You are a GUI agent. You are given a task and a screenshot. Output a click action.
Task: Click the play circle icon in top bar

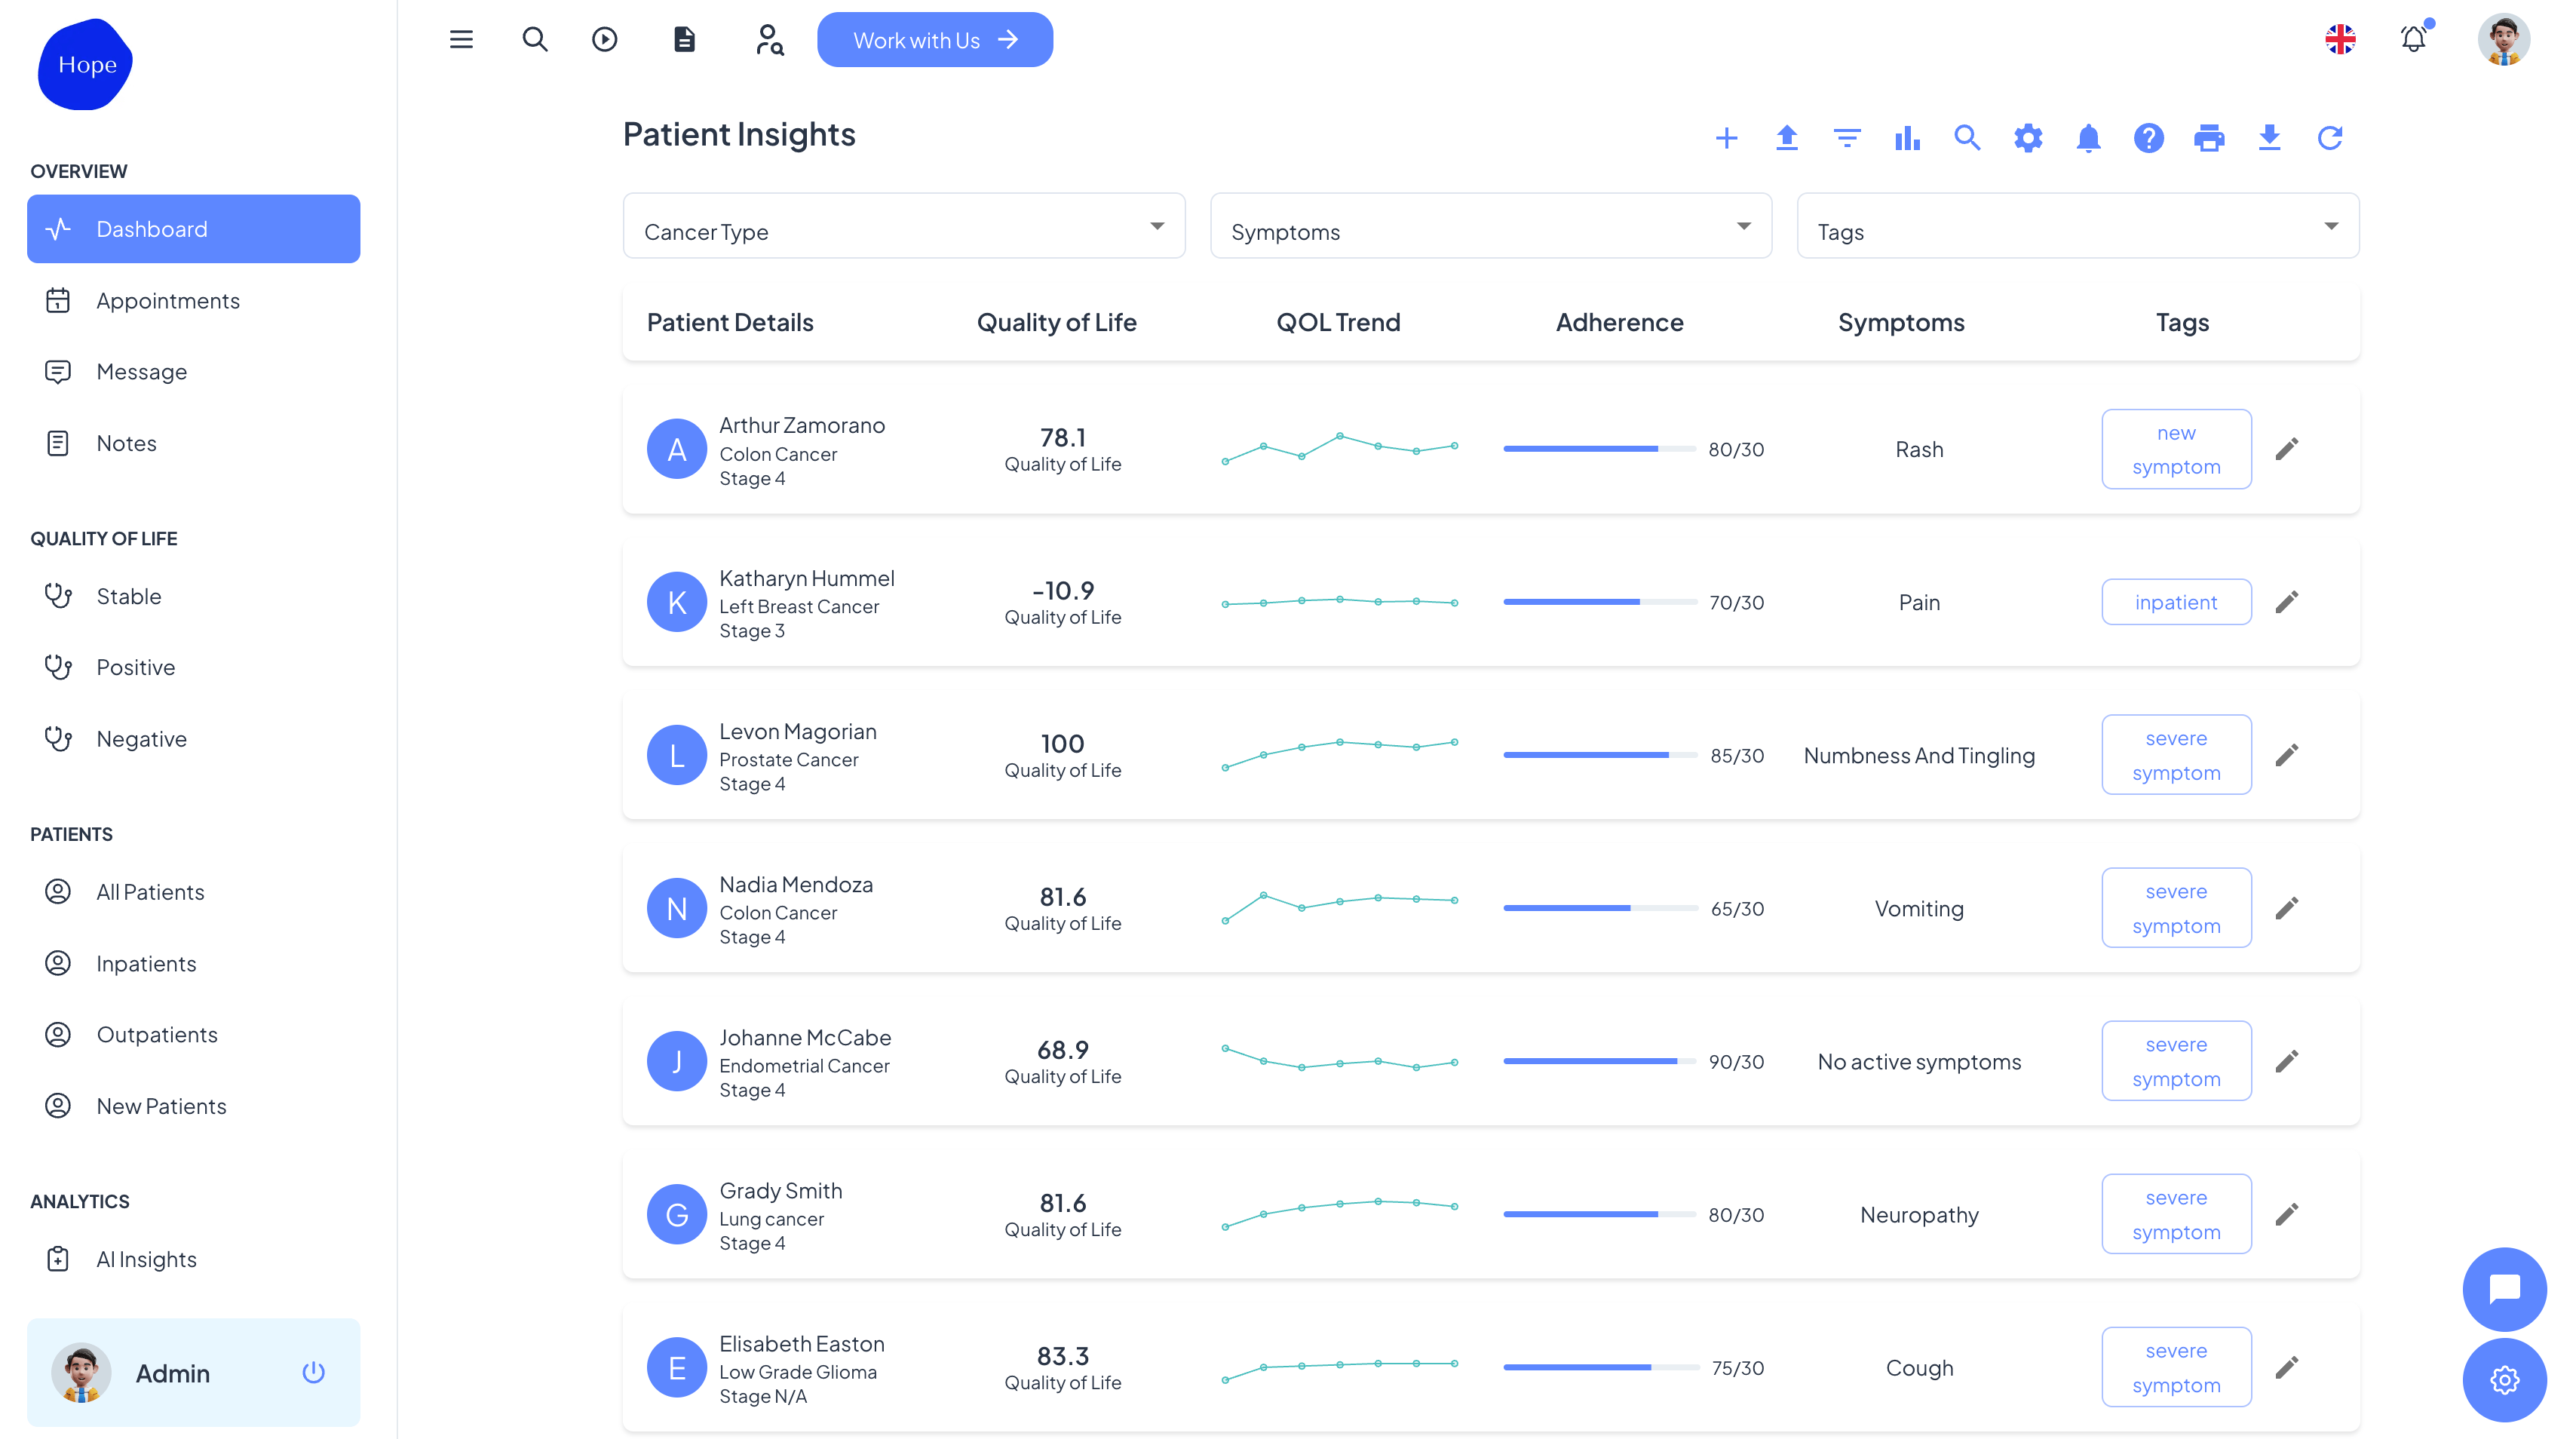pos(605,39)
